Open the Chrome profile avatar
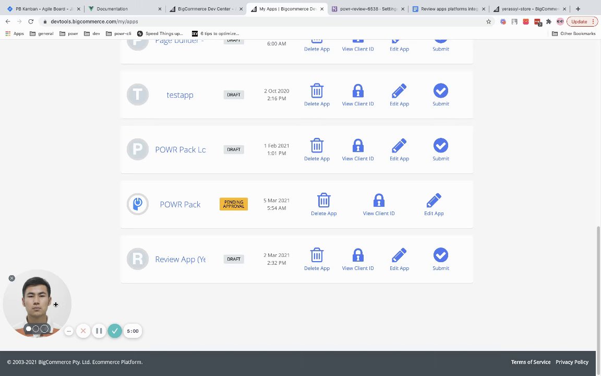 560,21
